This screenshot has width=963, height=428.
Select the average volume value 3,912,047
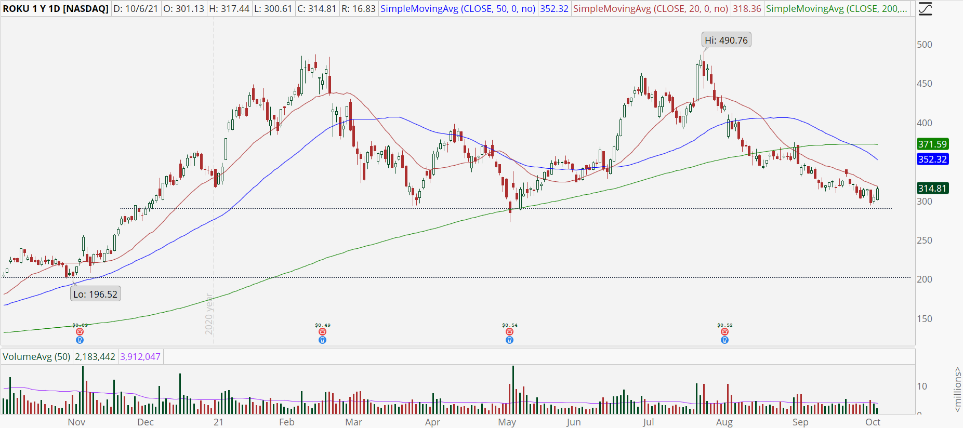pos(140,357)
